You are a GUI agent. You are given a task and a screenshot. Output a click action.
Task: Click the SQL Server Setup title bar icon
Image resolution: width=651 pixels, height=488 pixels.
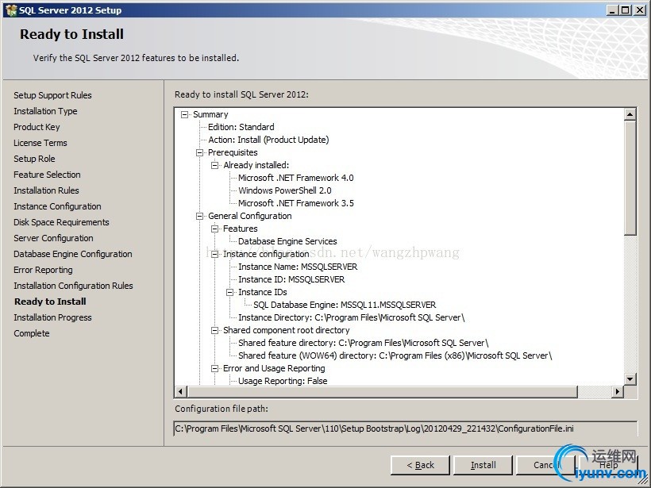pos(11,10)
